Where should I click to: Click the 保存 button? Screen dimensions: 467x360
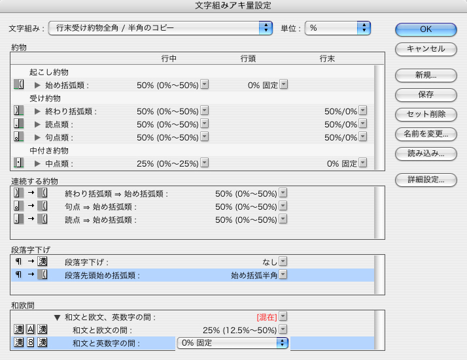coord(426,95)
